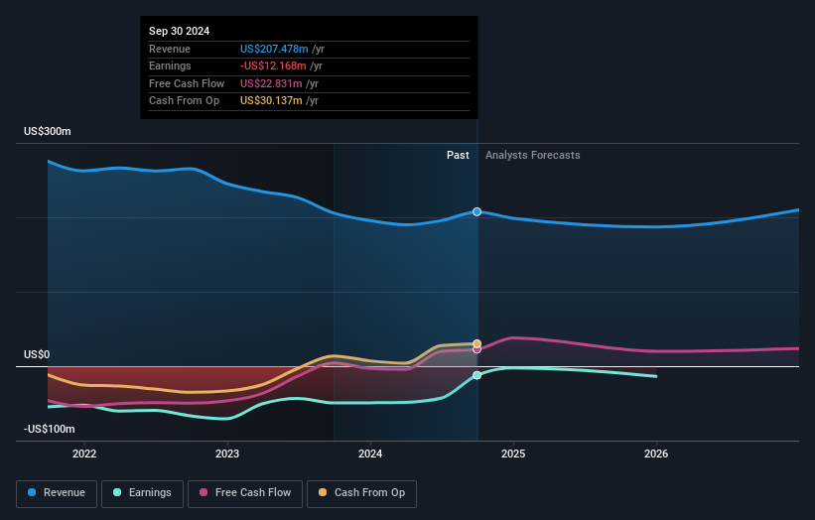Click the US$0 y-axis label
Viewport: 815px width, 520px height.
click(x=37, y=355)
